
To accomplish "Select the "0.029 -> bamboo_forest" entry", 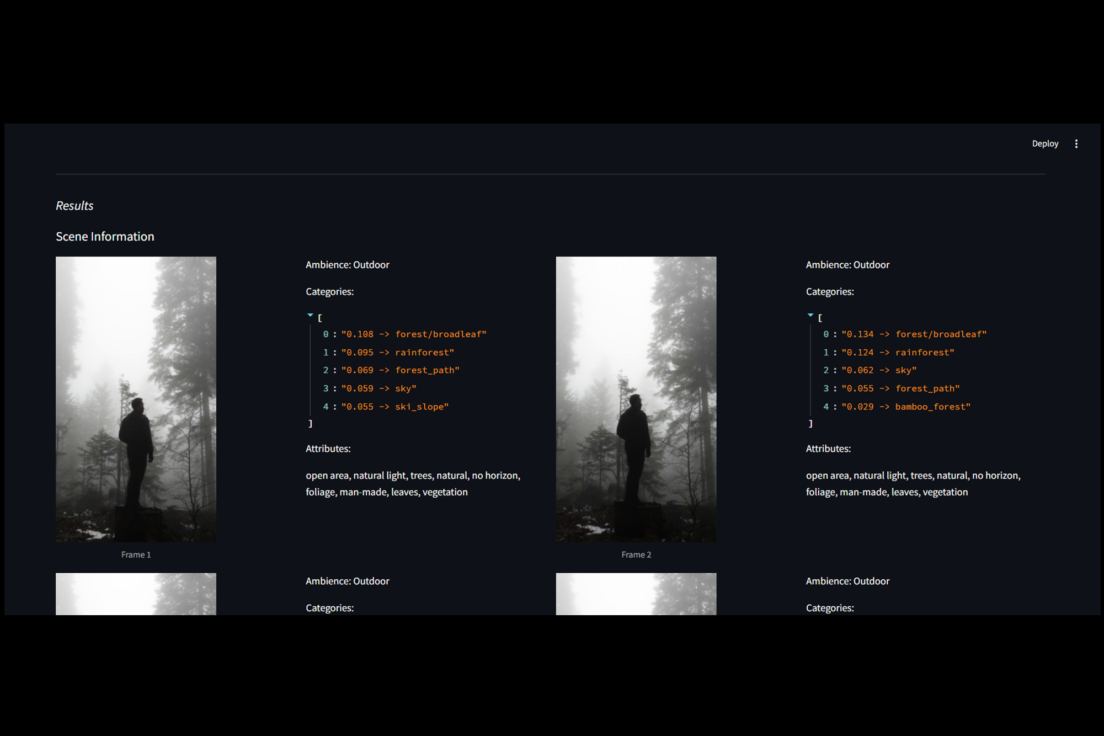I will tap(905, 407).
